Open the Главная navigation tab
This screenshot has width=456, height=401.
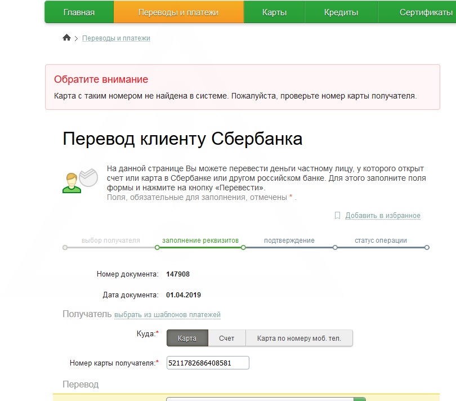(x=79, y=12)
